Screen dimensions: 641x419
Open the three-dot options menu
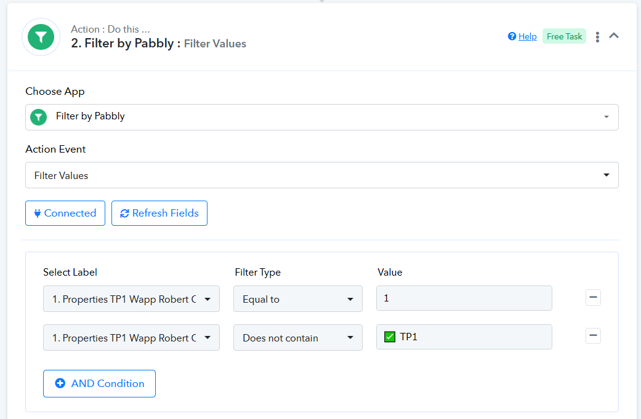click(x=597, y=37)
